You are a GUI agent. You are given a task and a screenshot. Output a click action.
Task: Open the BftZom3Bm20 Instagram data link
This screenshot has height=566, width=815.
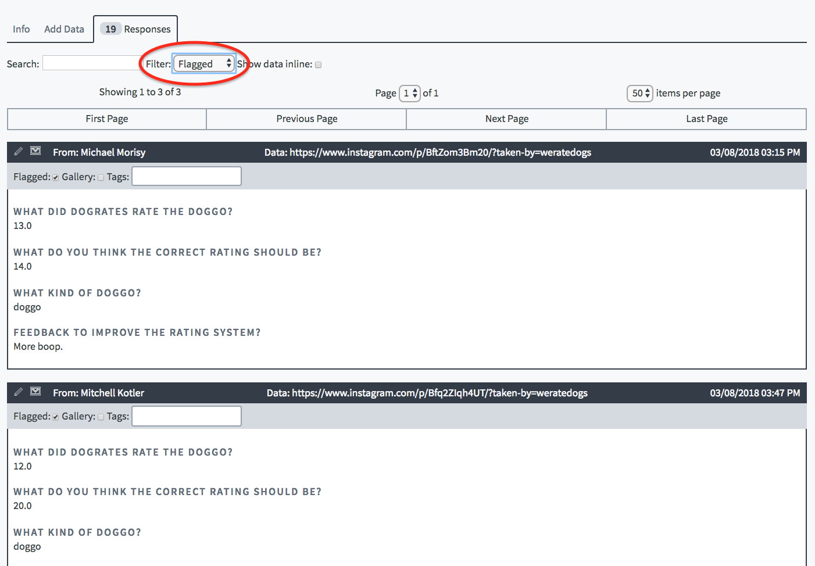click(440, 152)
